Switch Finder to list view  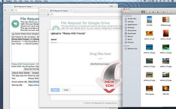pos(147,12)
